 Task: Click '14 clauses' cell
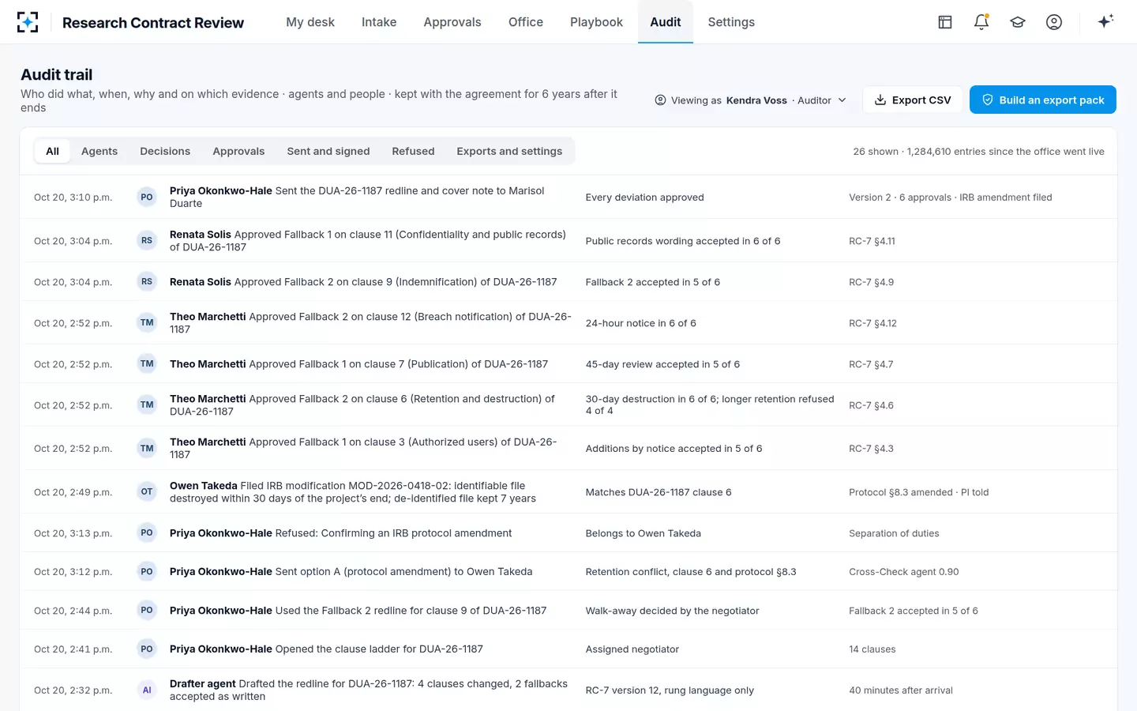tap(872, 649)
